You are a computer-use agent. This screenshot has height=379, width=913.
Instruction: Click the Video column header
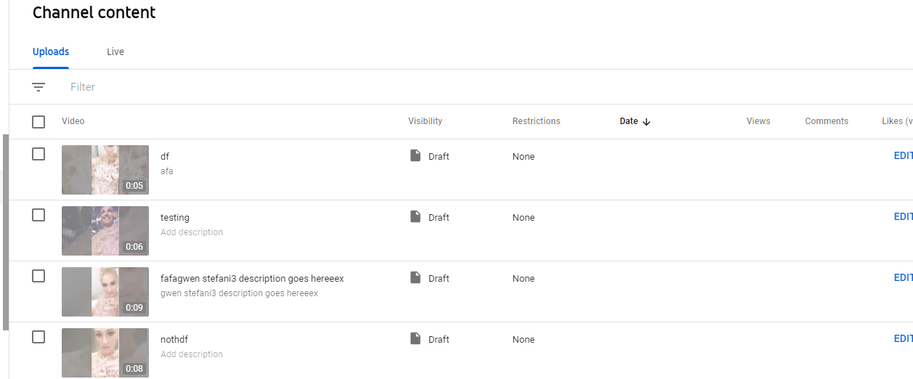pos(73,121)
